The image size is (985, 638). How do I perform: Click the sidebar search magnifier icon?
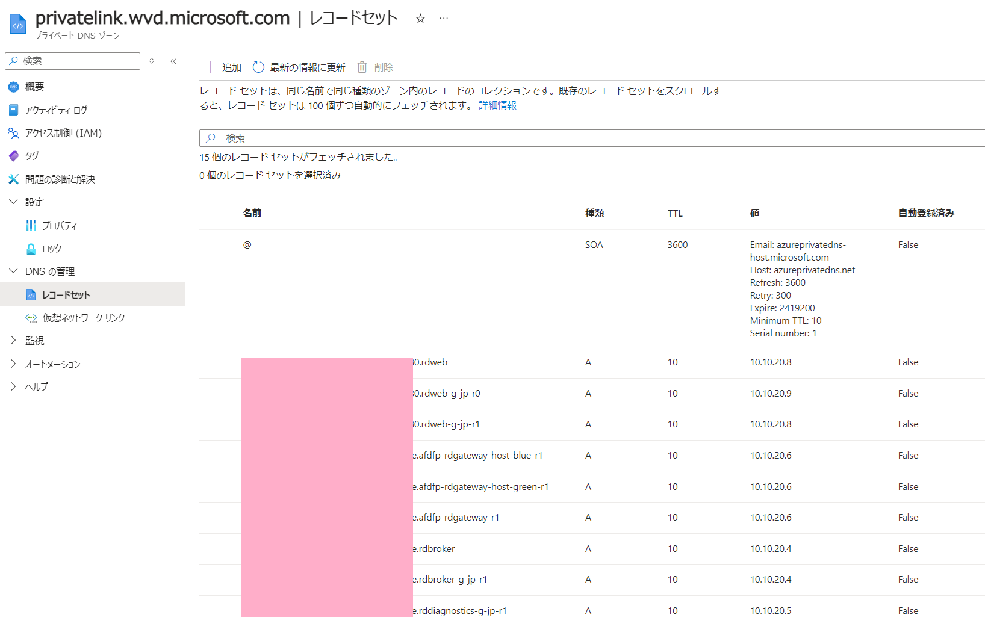pyautogui.click(x=14, y=61)
